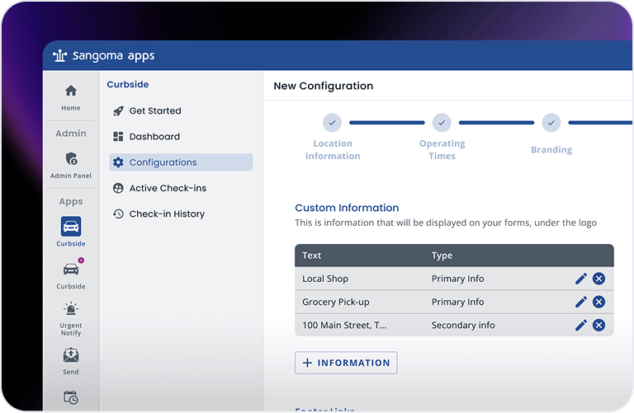Open the Curbside app with notification badge
The width and height of the screenshot is (634, 413).
(x=71, y=269)
